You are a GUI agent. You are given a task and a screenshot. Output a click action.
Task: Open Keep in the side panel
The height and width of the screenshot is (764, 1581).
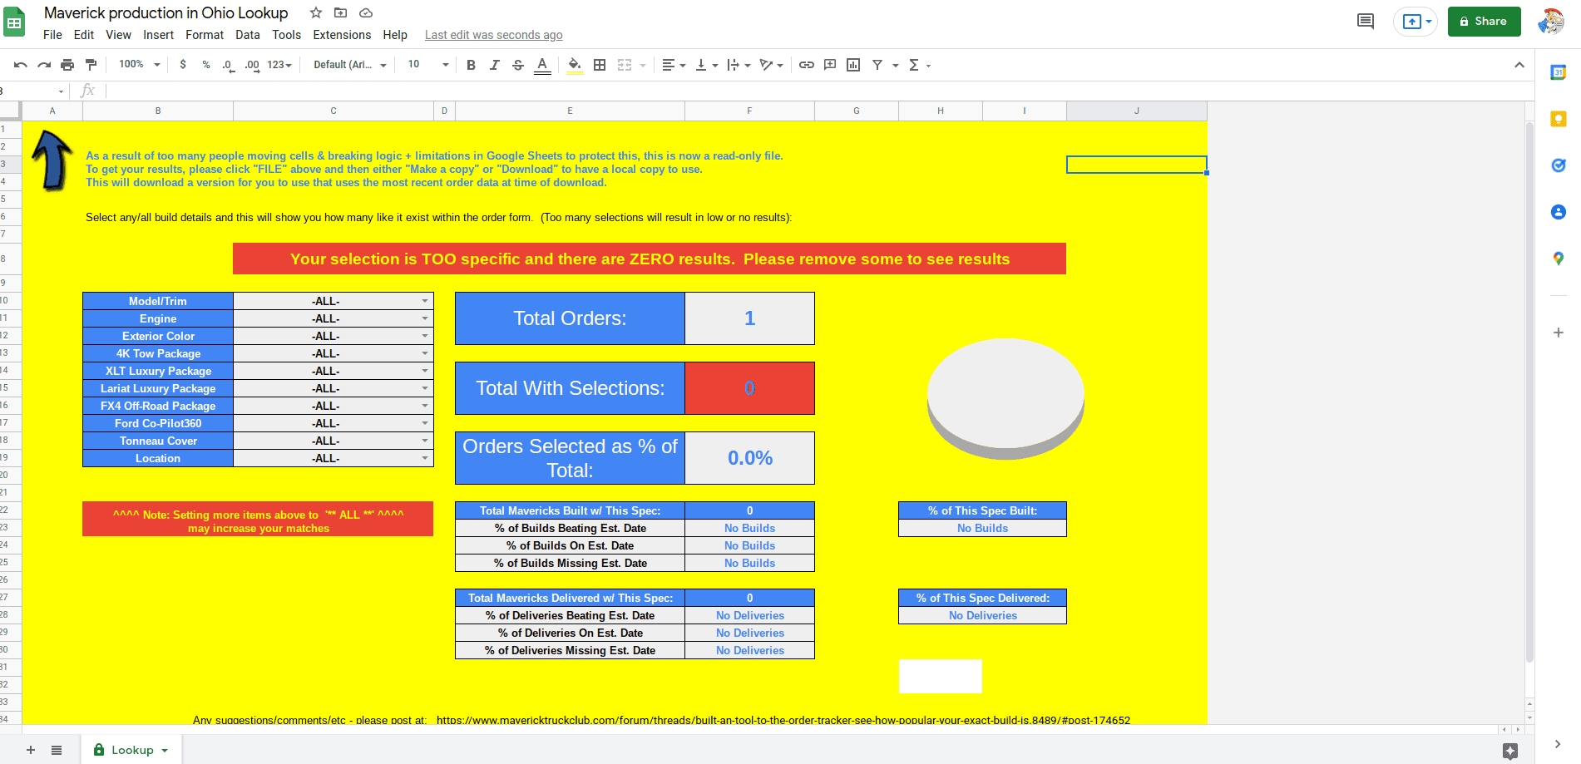1559,119
